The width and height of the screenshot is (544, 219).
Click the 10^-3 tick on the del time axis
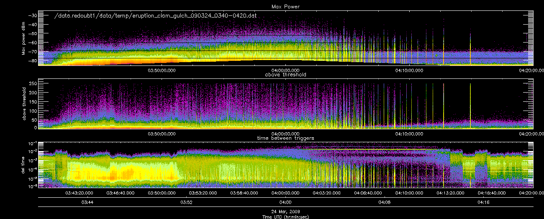pyautogui.click(x=33, y=161)
